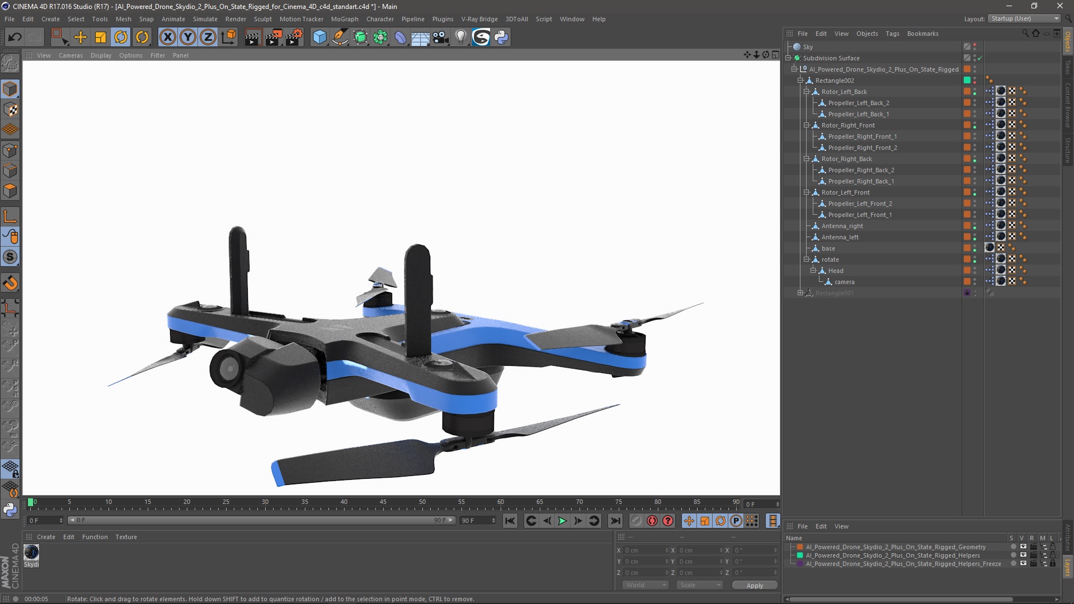This screenshot has width=1074, height=604.
Task: Open the Scale mode dropdown
Action: (699, 585)
